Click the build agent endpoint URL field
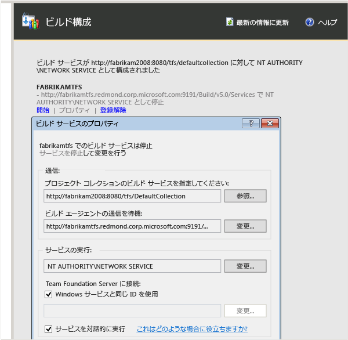348x340 pixels. click(132, 226)
